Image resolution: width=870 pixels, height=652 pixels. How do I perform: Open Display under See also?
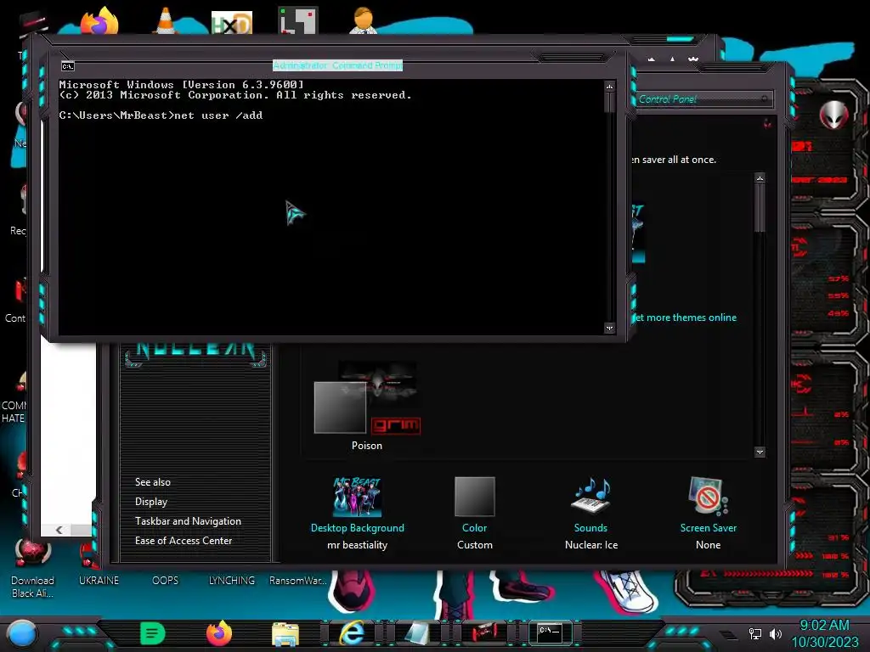pos(151,502)
